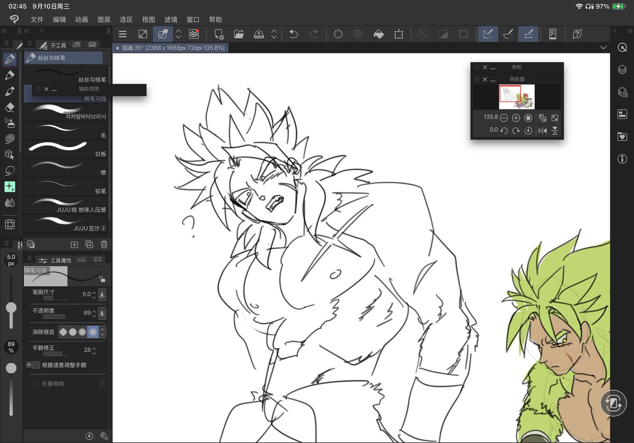Expand the save options arrows

coord(274,34)
